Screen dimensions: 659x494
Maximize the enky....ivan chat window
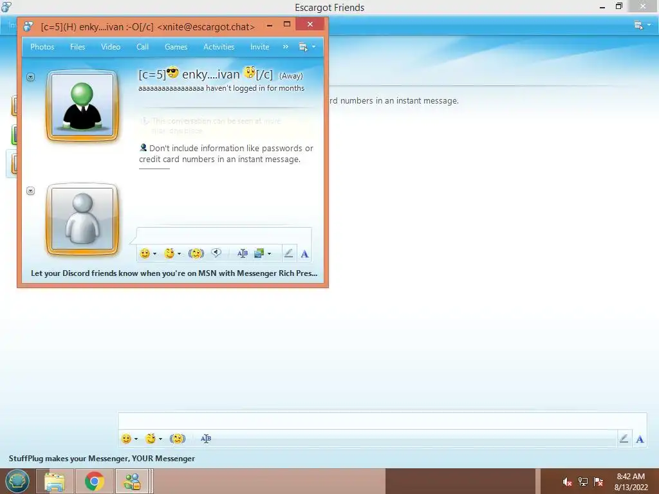pos(287,24)
